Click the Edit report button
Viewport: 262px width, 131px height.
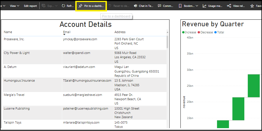(31, 6)
